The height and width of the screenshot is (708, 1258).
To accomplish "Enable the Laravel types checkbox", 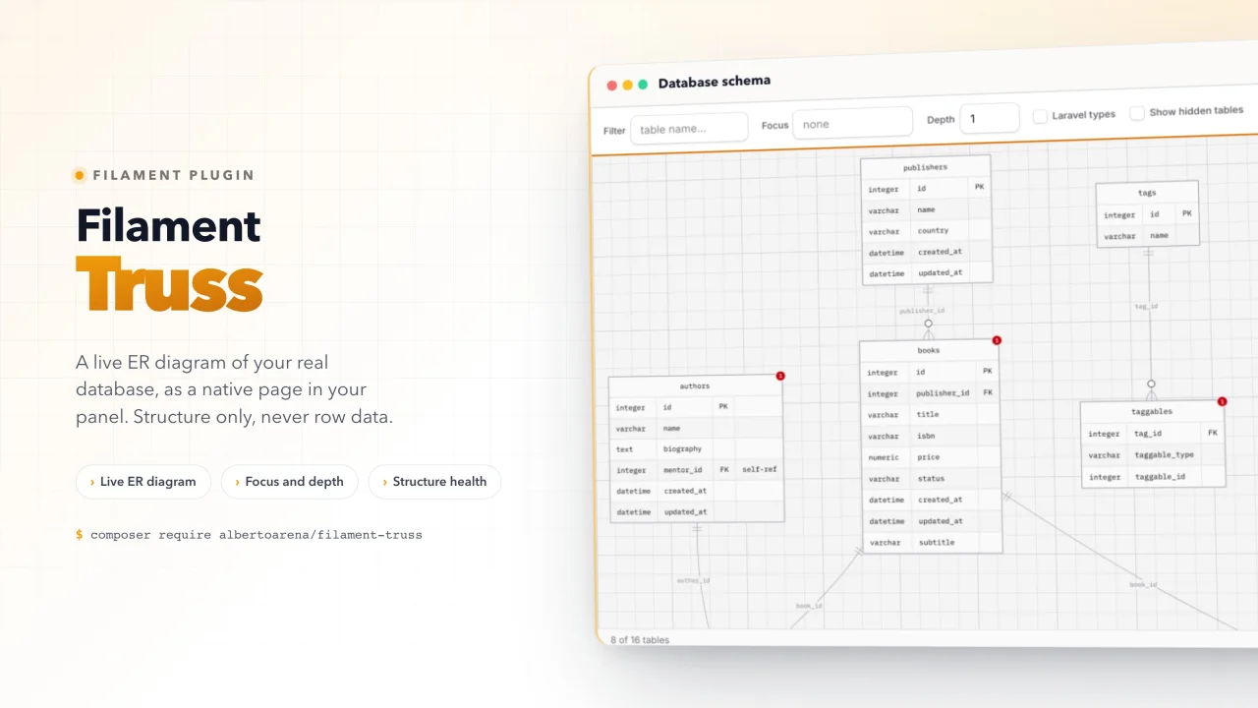I will coord(1040,116).
